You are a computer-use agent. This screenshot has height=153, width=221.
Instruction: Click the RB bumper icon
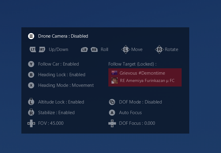(x=94, y=49)
